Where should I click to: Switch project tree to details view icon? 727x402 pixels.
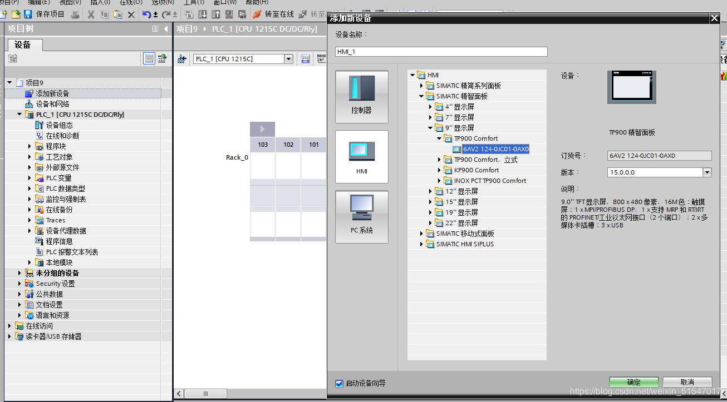(x=149, y=58)
